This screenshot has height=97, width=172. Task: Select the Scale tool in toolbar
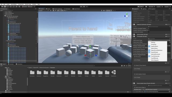(x=11, y=6)
